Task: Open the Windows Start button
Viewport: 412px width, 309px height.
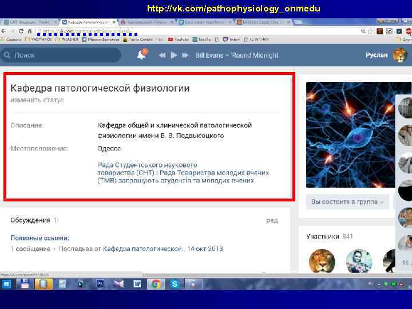Action: pyautogui.click(x=6, y=284)
